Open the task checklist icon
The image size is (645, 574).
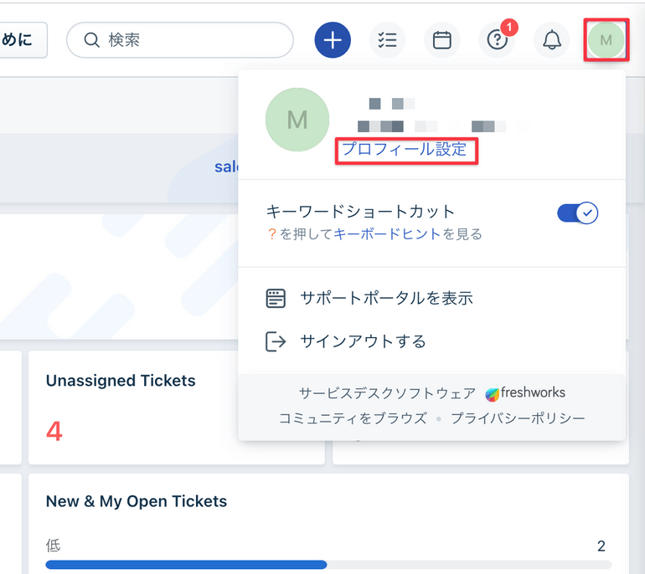point(387,40)
